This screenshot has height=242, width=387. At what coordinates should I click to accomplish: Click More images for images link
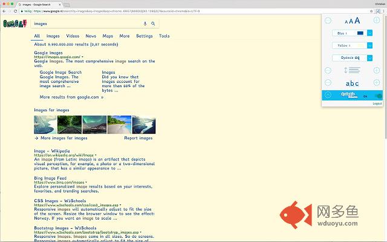point(63,138)
